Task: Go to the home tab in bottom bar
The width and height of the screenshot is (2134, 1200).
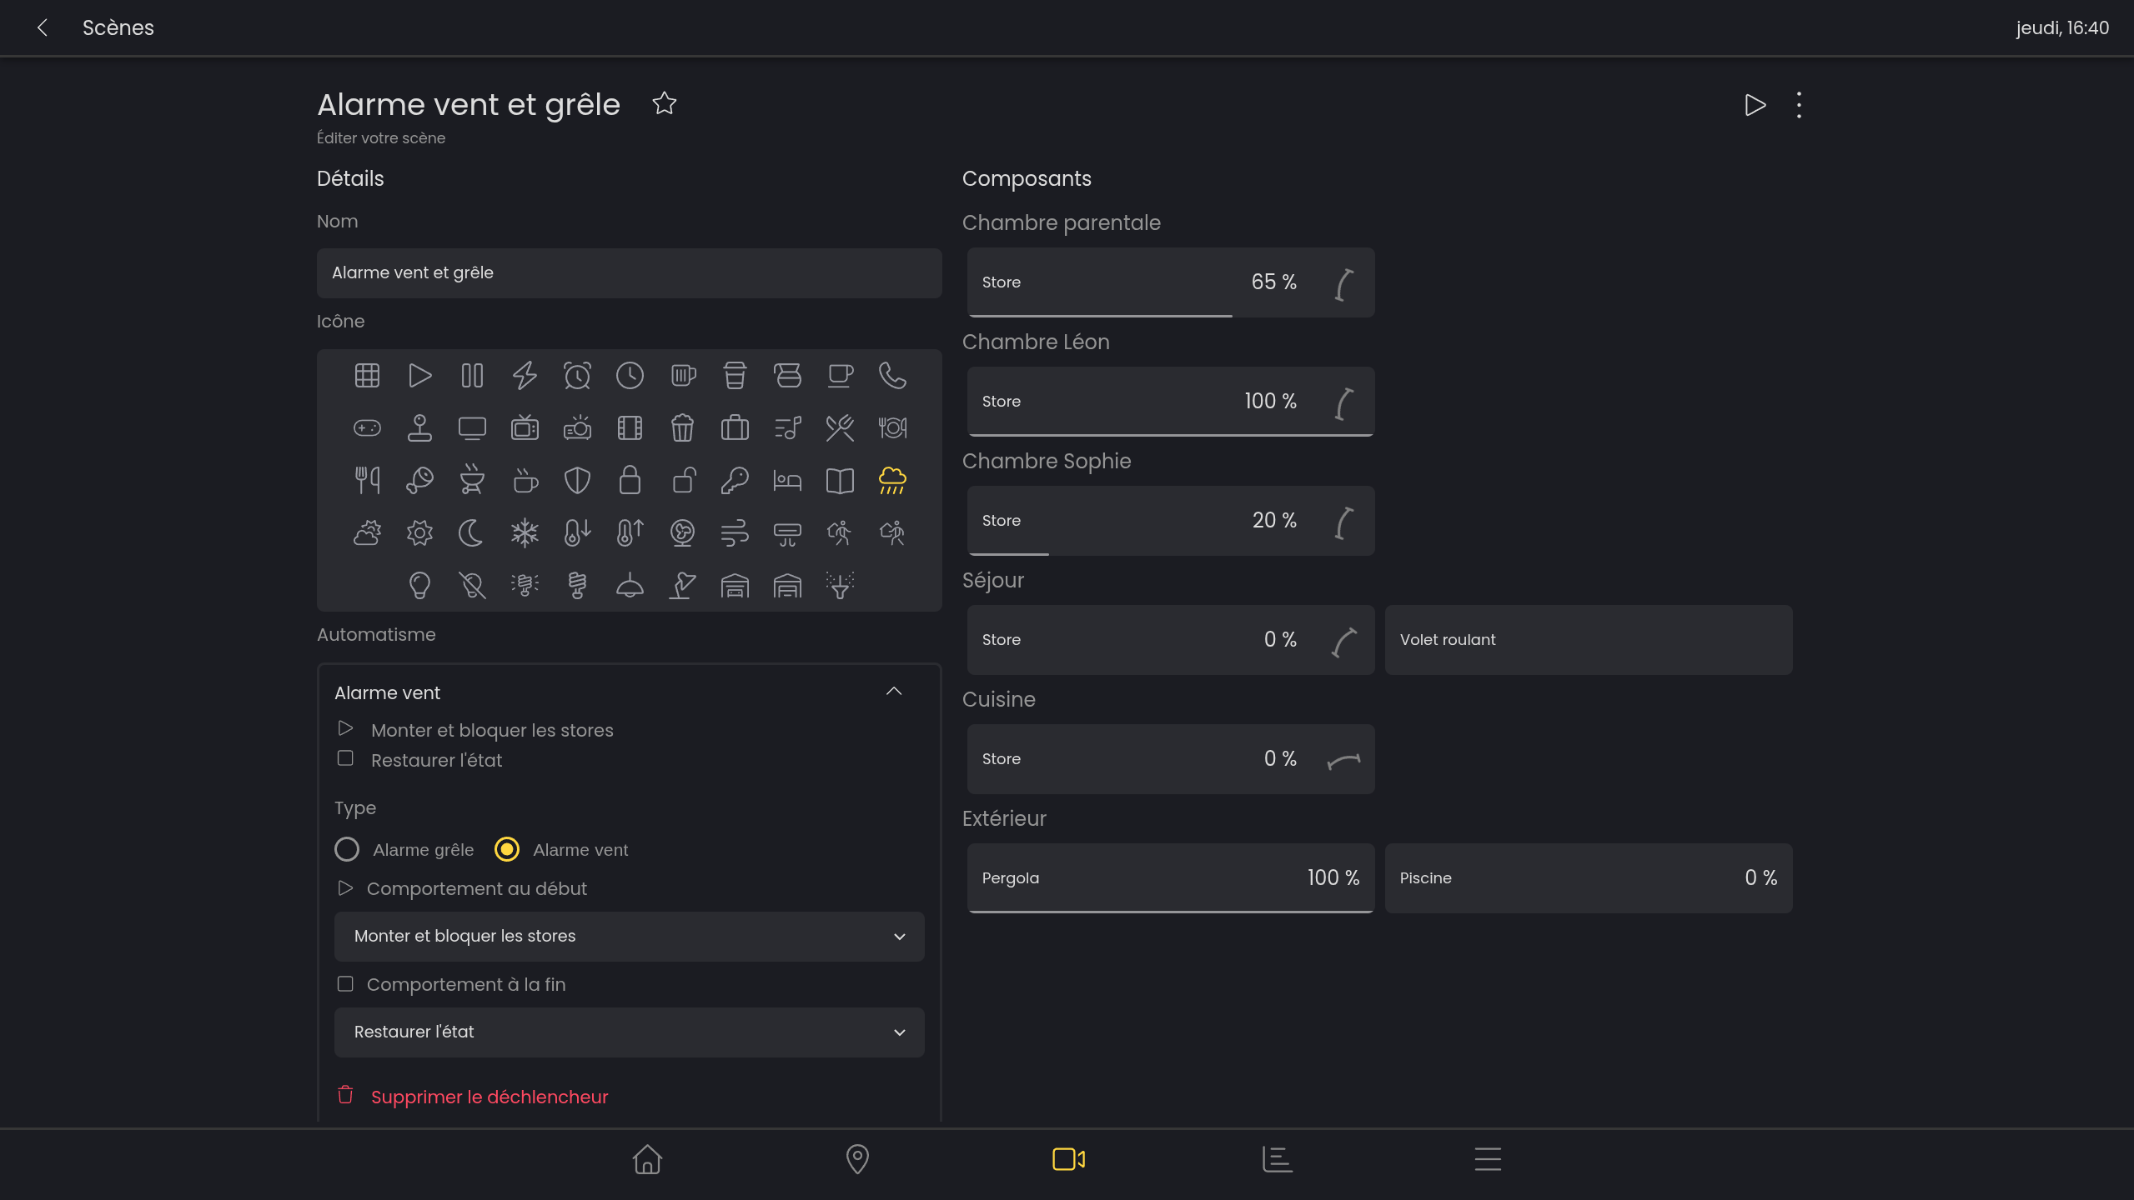Action: pos(647,1159)
